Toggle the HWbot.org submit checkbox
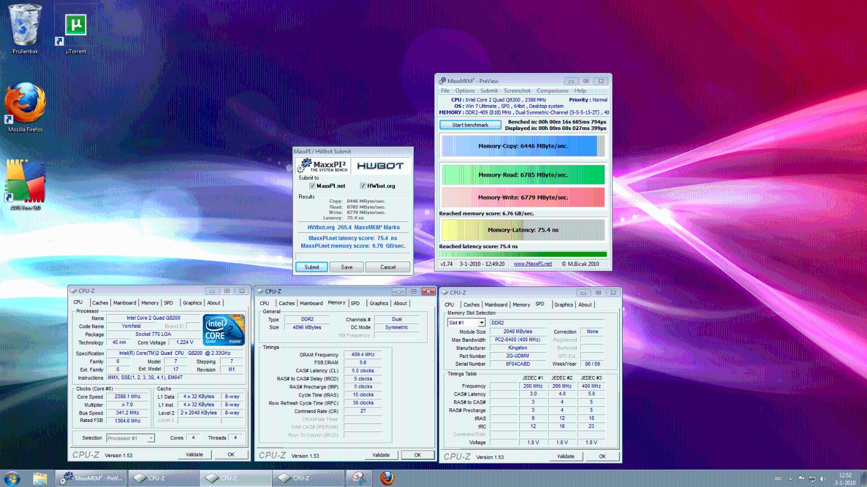Screen dimensions: 867x487 pyautogui.click(x=363, y=186)
